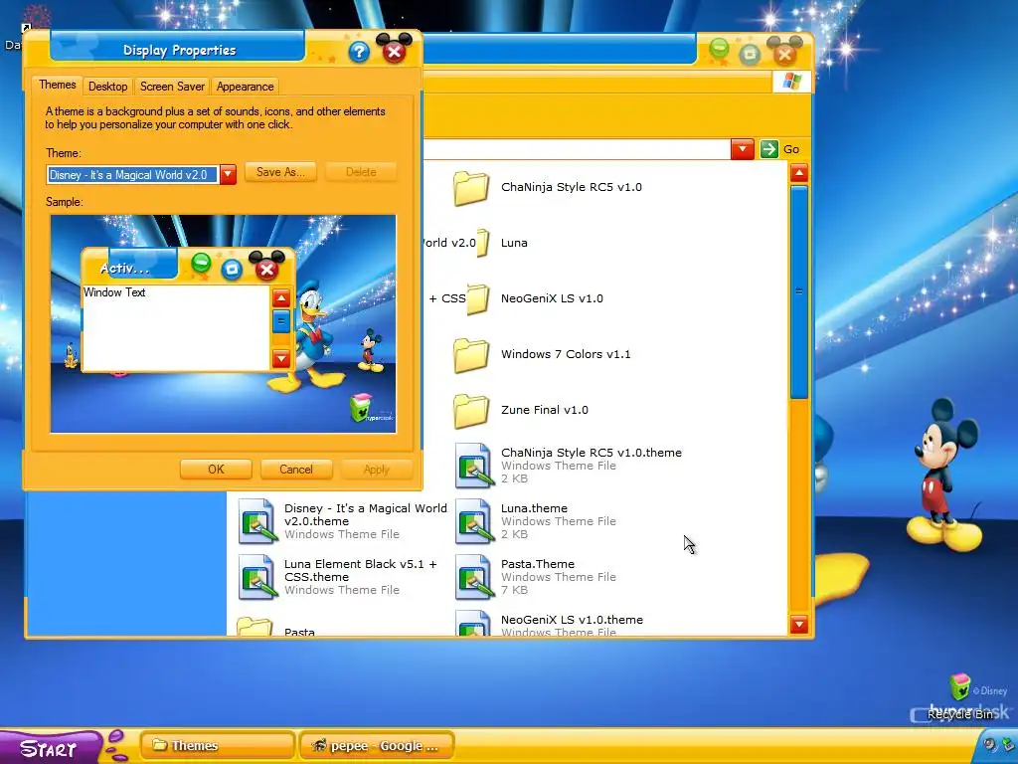Select Luna Element Black v5.1 theme file icon
The width and height of the screenshot is (1018, 764).
pyautogui.click(x=256, y=577)
